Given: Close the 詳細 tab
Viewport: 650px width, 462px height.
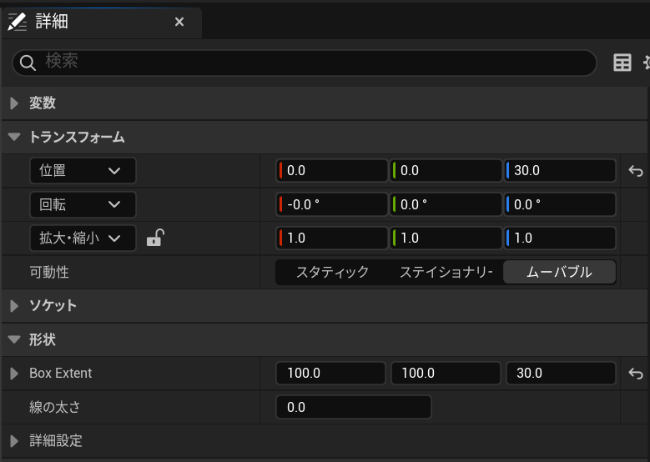Looking at the screenshot, I should coord(179,22).
